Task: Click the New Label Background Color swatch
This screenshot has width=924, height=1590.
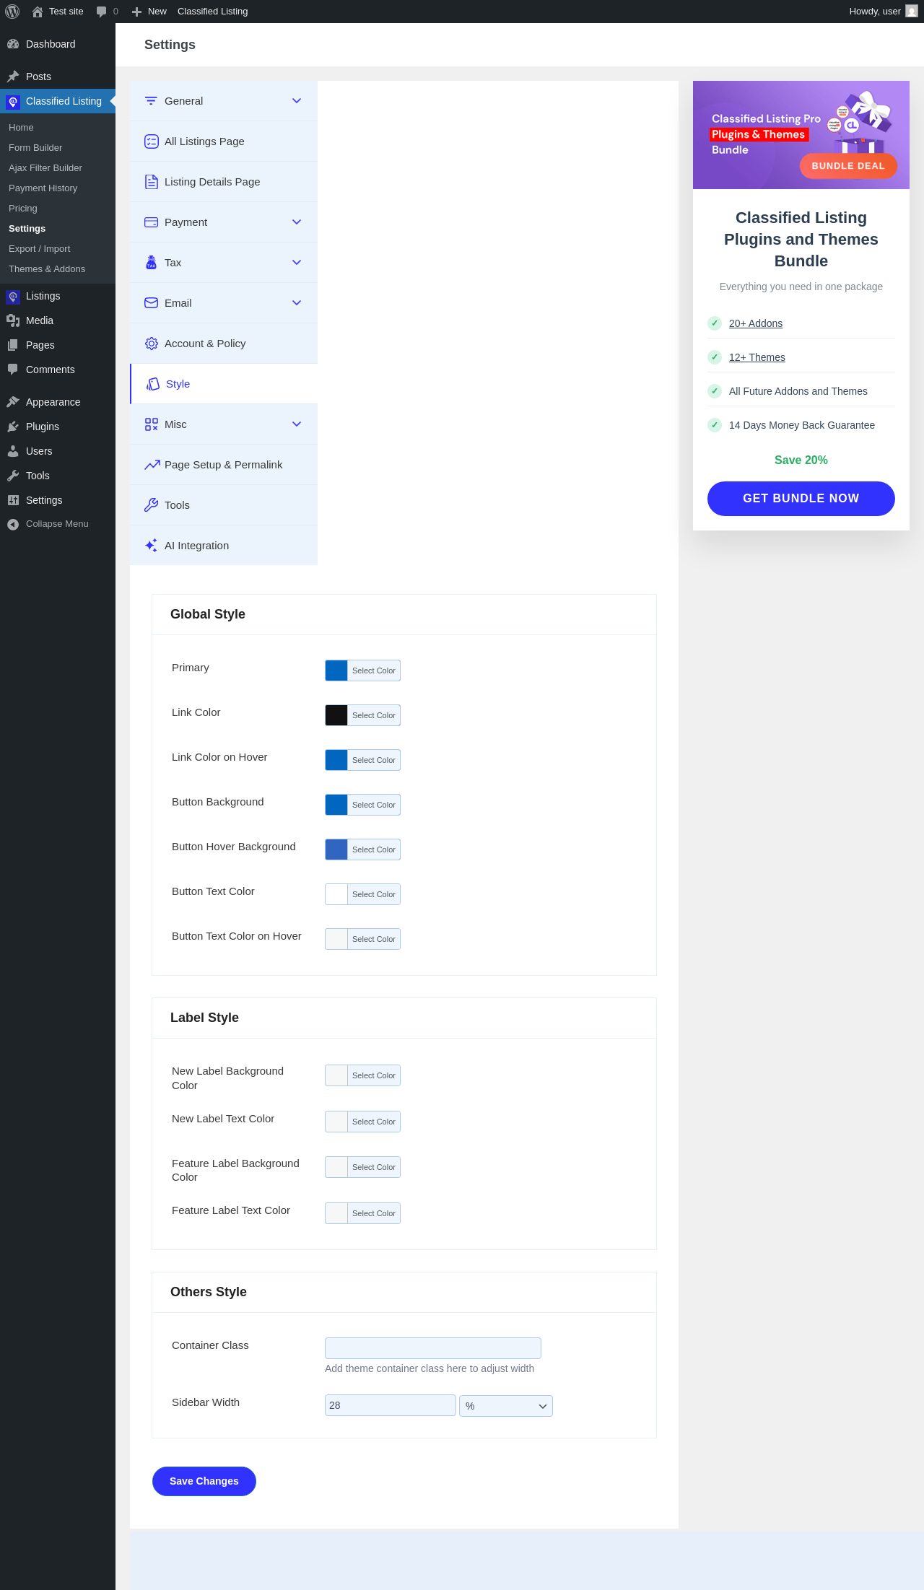Action: click(x=336, y=1075)
